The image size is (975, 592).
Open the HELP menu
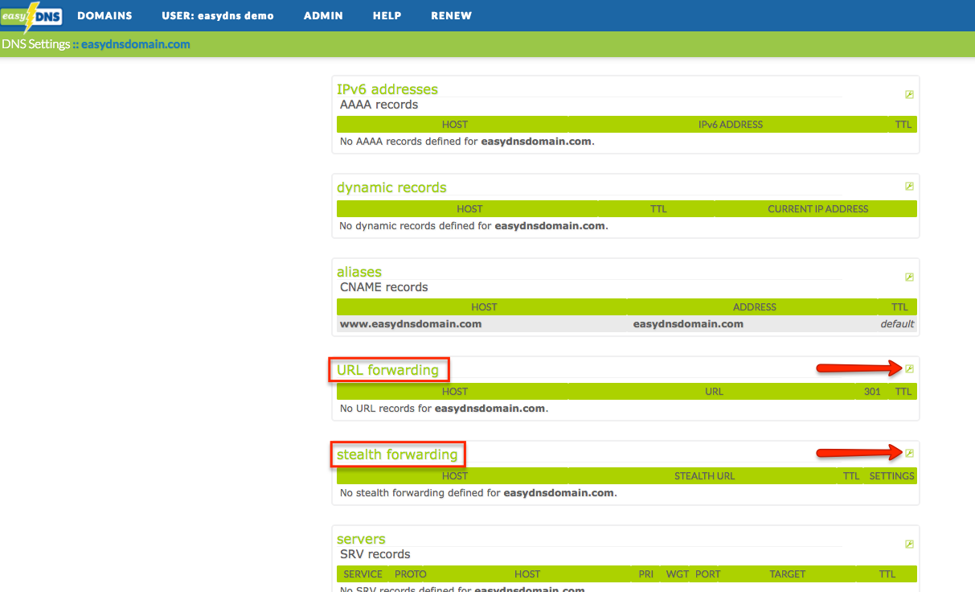(387, 16)
